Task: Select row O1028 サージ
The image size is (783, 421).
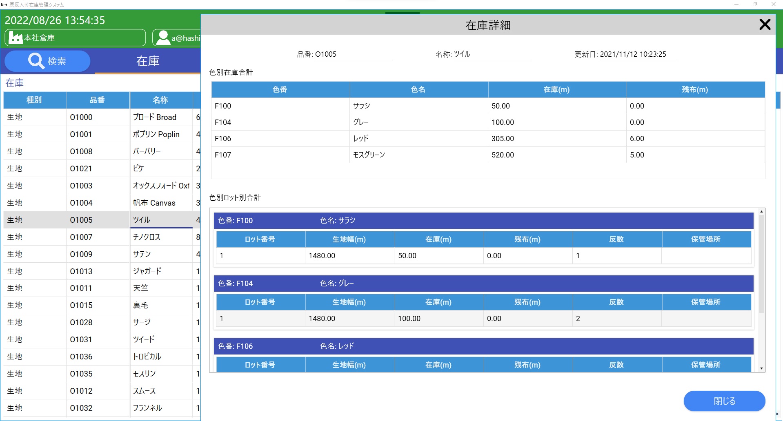Action: [x=102, y=322]
